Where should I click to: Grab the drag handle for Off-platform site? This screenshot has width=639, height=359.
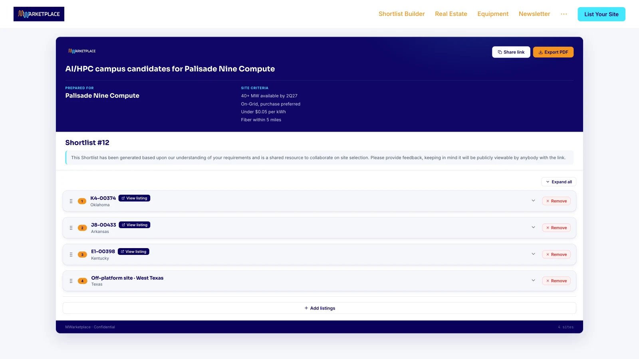(71, 281)
